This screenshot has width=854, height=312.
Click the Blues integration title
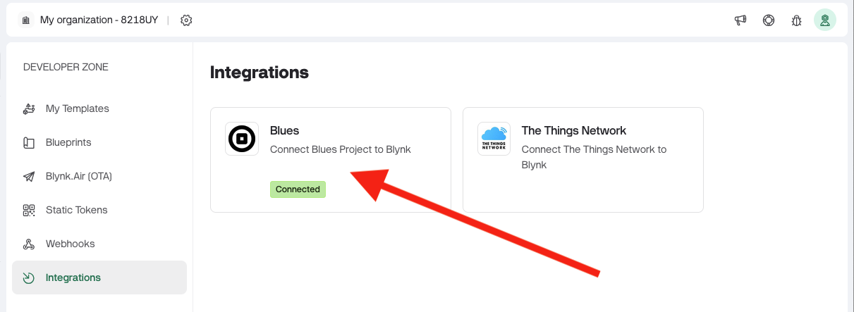coord(285,130)
